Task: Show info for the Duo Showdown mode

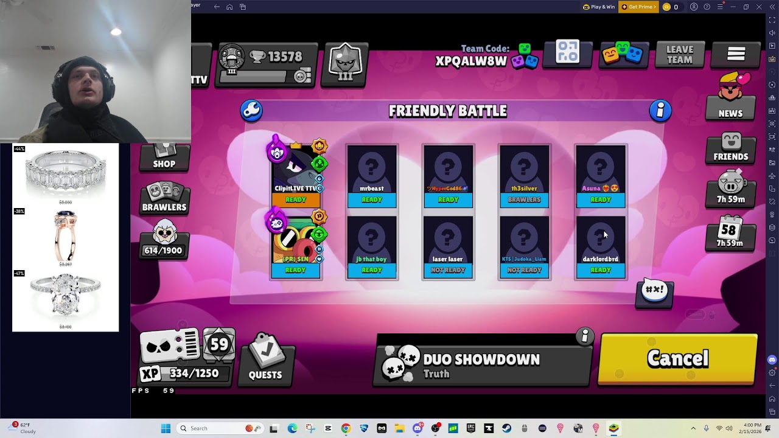Action: click(585, 336)
